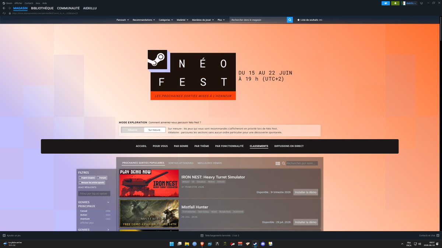The image size is (442, 248).
Task: Select the Aléatoire exploration mode
Action: tap(133, 130)
